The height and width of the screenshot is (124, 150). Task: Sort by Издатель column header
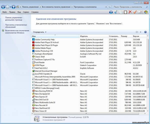click(x=94, y=36)
